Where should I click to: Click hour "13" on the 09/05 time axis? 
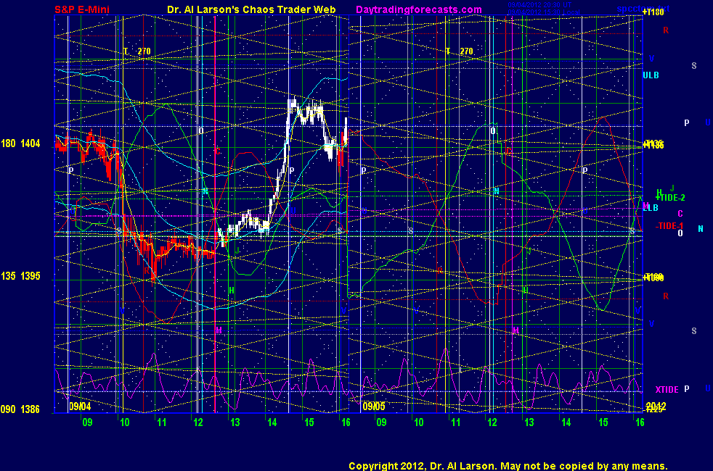pos(529,422)
